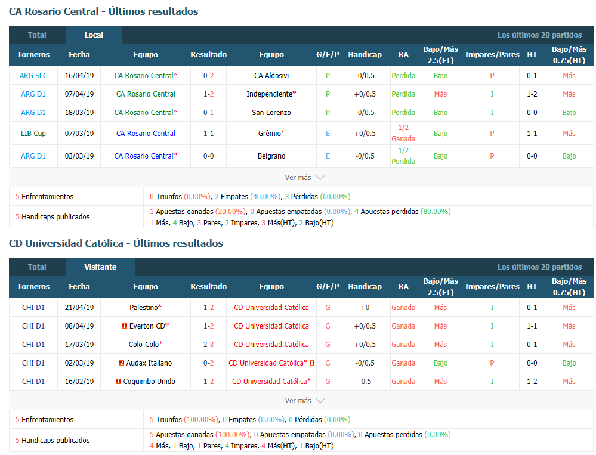
Task: Click the 2-3 result of the Colo-Colo match
Action: (x=209, y=345)
